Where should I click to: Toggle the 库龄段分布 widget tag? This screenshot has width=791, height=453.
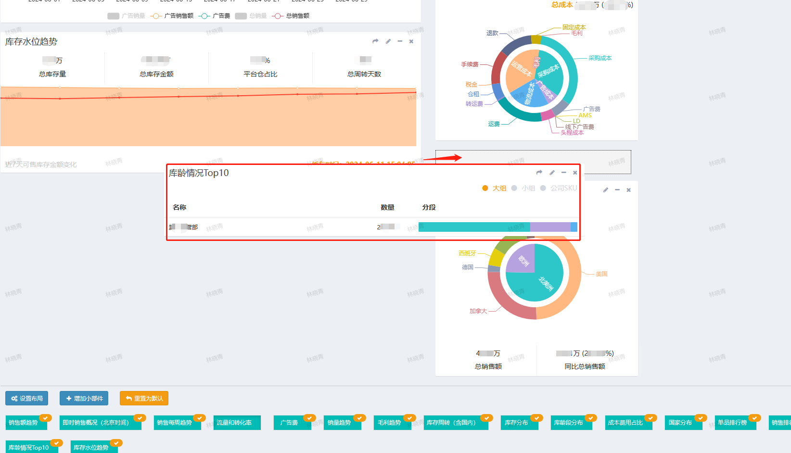(568, 423)
